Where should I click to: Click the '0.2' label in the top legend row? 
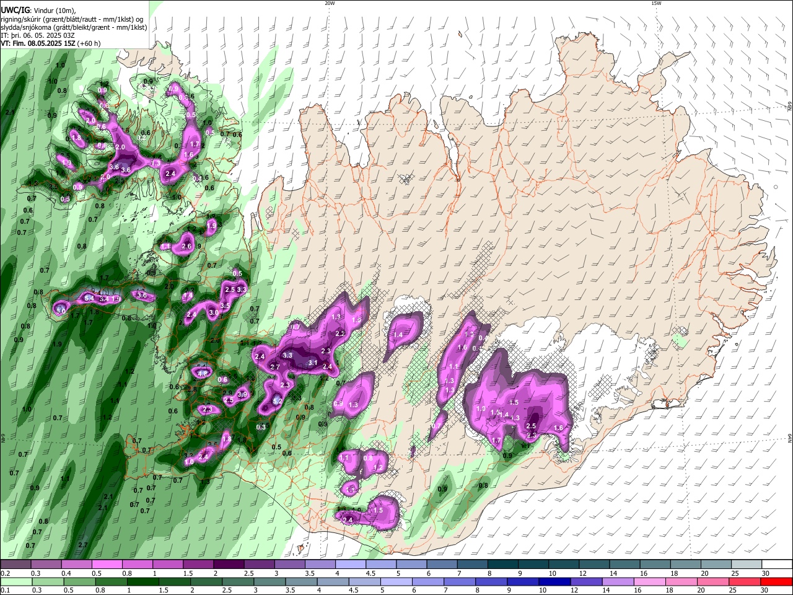coord(6,573)
